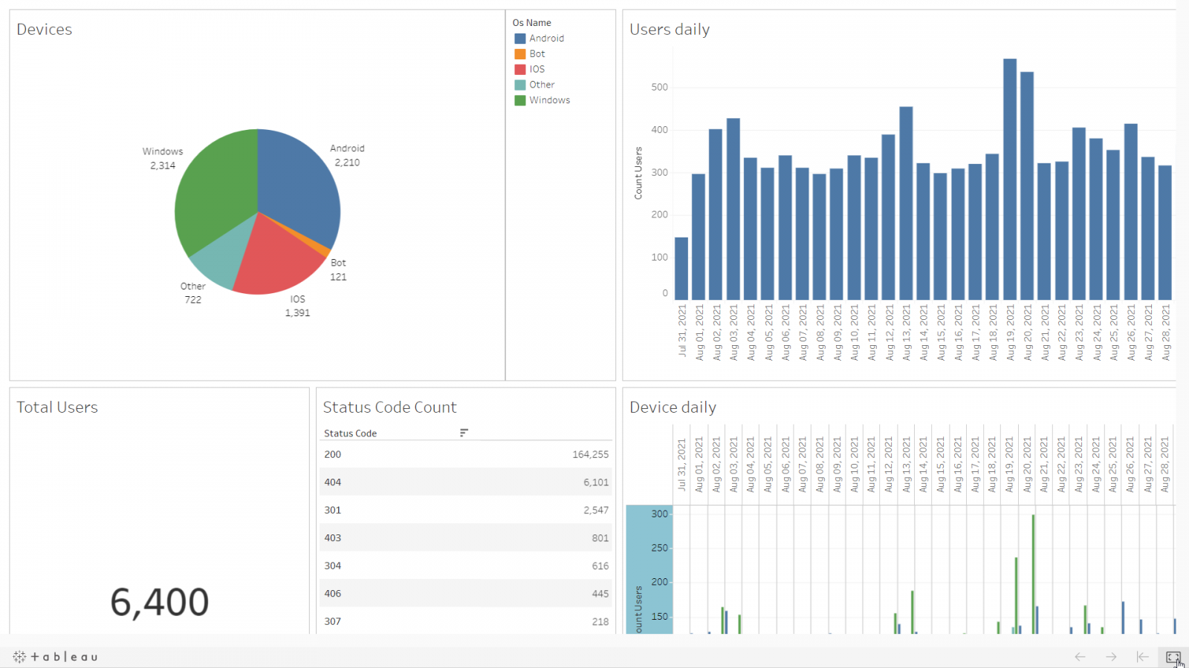The image size is (1189, 668).
Task: Highlight IOS in the Os Name legend
Action: point(537,69)
